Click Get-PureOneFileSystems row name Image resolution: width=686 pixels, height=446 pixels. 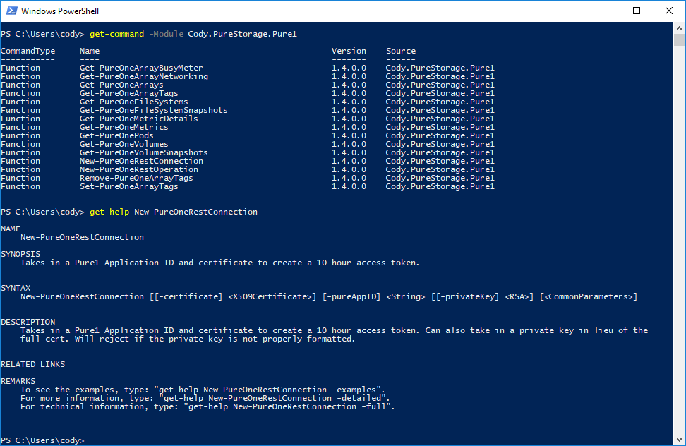[x=133, y=102]
